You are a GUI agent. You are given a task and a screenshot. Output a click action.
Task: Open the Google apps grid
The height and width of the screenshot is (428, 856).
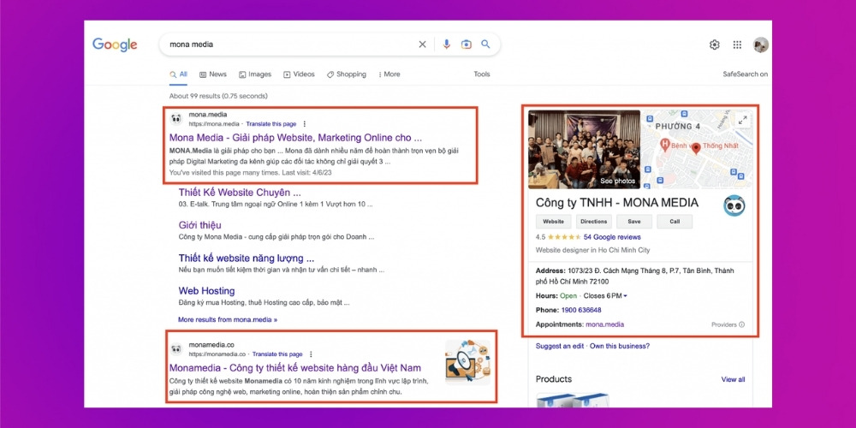(737, 45)
